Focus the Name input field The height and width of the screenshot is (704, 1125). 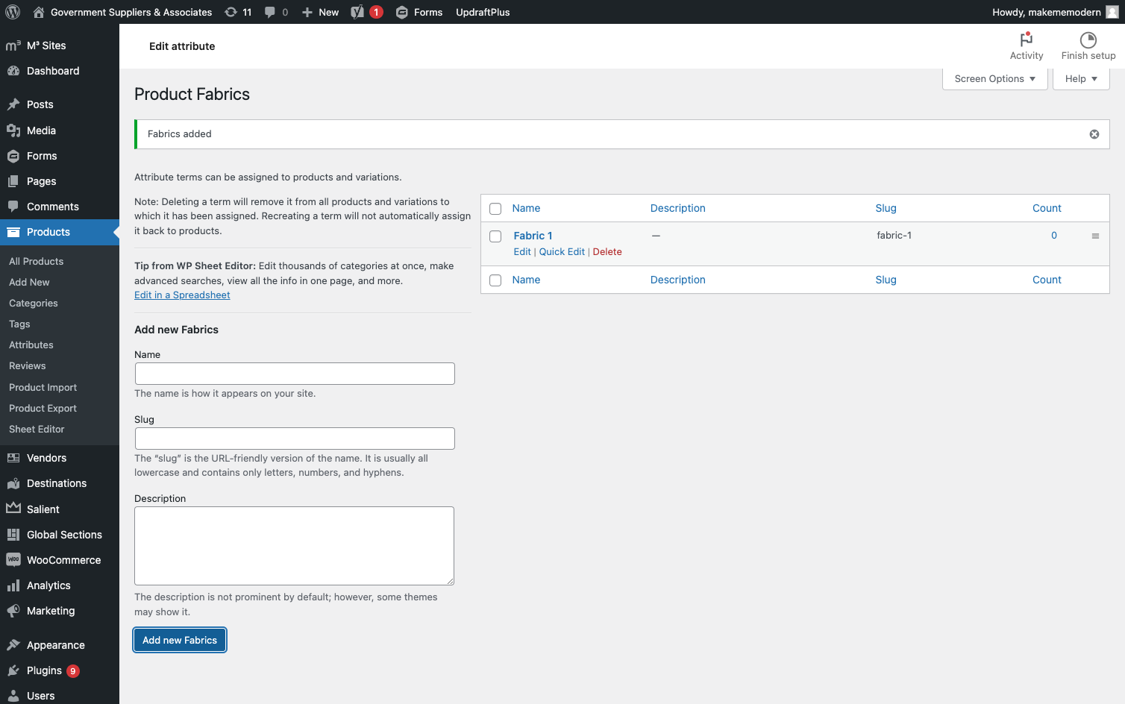(x=295, y=374)
